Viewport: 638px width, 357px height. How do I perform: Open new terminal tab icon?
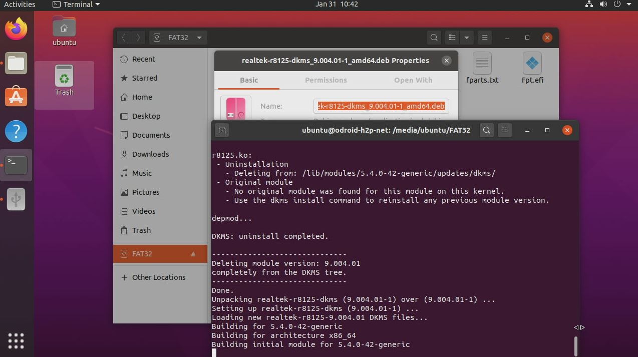[x=222, y=130]
